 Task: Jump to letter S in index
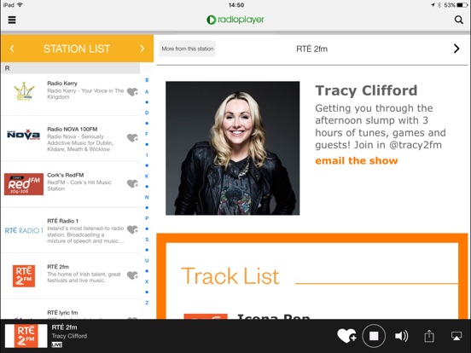tap(147, 240)
